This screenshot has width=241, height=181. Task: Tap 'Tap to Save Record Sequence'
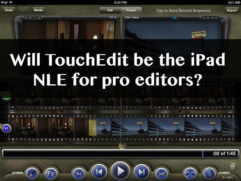coord(183,11)
